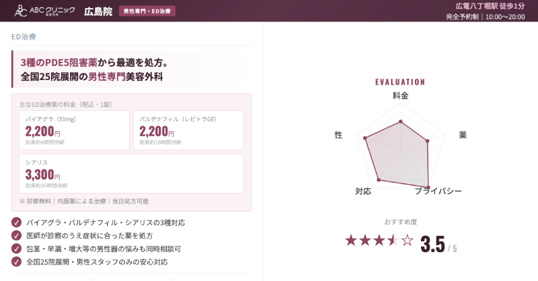Screen dimensions: 538x281
Task: Click checkmark icon next to 医師が診察のうえ line
Action: pyautogui.click(x=17, y=235)
